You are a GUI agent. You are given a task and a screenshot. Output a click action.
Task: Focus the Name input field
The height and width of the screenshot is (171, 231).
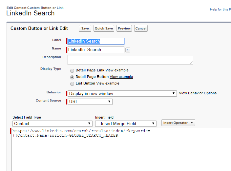click(x=96, y=50)
